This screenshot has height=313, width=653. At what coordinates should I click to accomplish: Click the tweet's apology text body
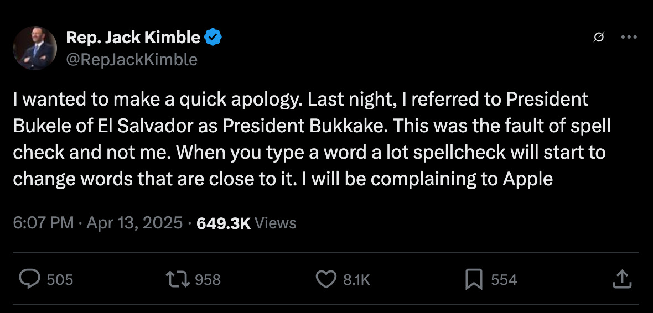tap(310, 139)
